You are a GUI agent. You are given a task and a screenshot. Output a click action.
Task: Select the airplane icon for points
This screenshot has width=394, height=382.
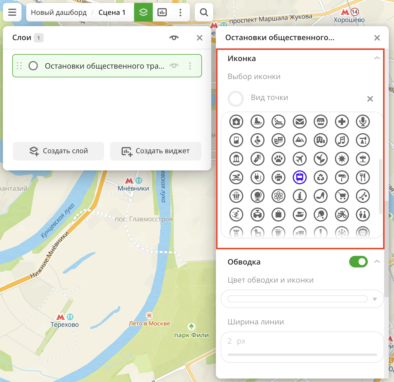click(299, 159)
